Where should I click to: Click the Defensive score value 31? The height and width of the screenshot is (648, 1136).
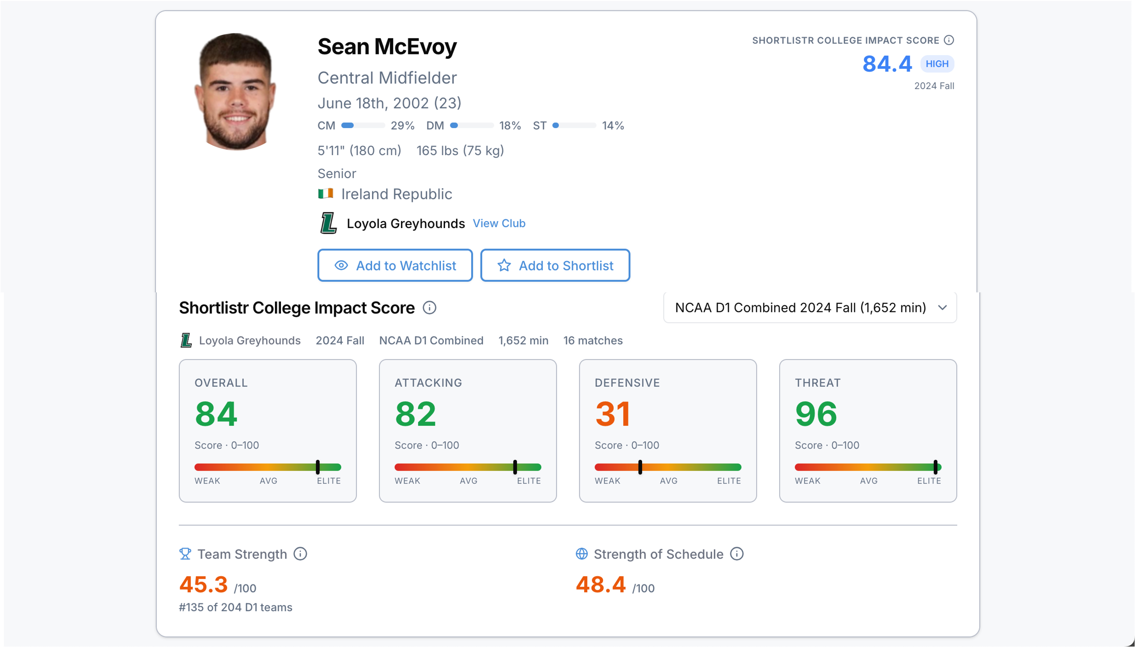pos(612,414)
